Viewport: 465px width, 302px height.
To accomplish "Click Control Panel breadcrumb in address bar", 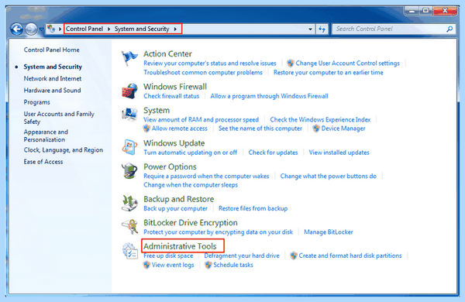I will tap(84, 29).
